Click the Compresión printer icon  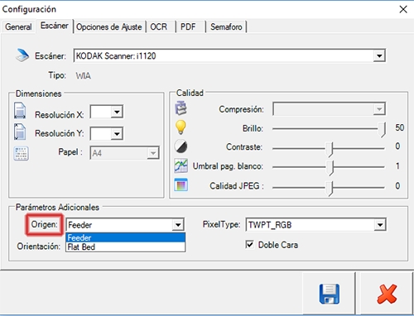[x=181, y=108]
